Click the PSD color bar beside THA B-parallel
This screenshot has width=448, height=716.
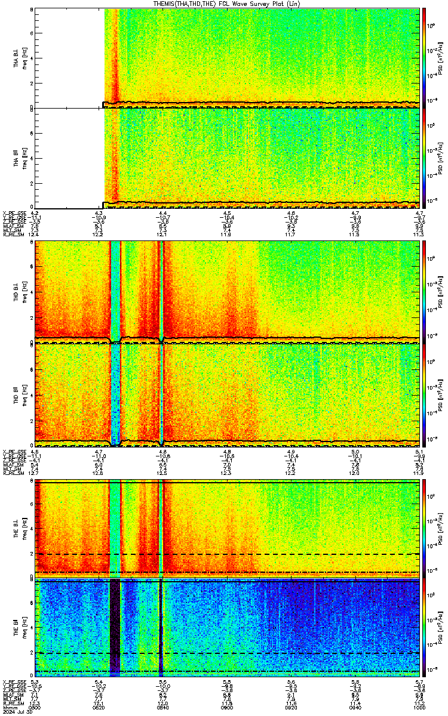pos(424,158)
